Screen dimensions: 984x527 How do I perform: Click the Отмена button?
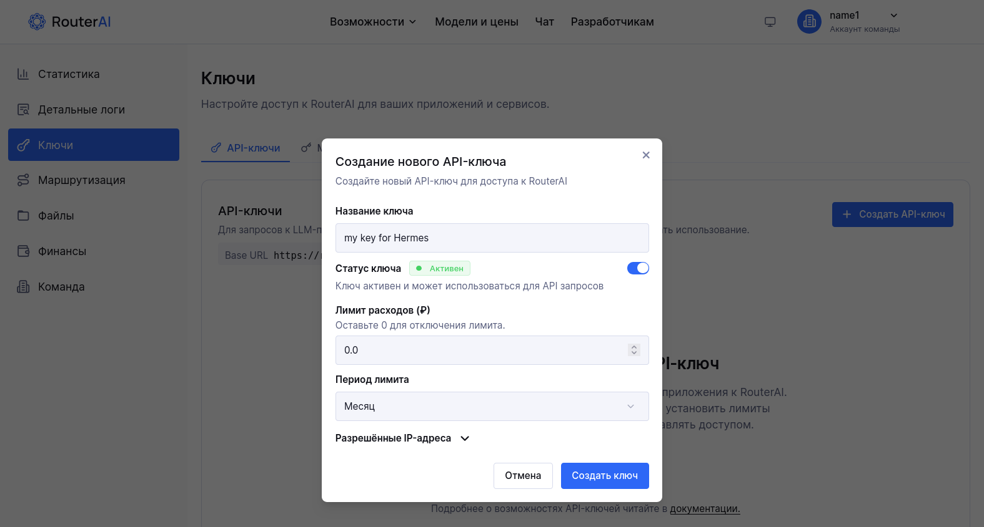(x=523, y=476)
